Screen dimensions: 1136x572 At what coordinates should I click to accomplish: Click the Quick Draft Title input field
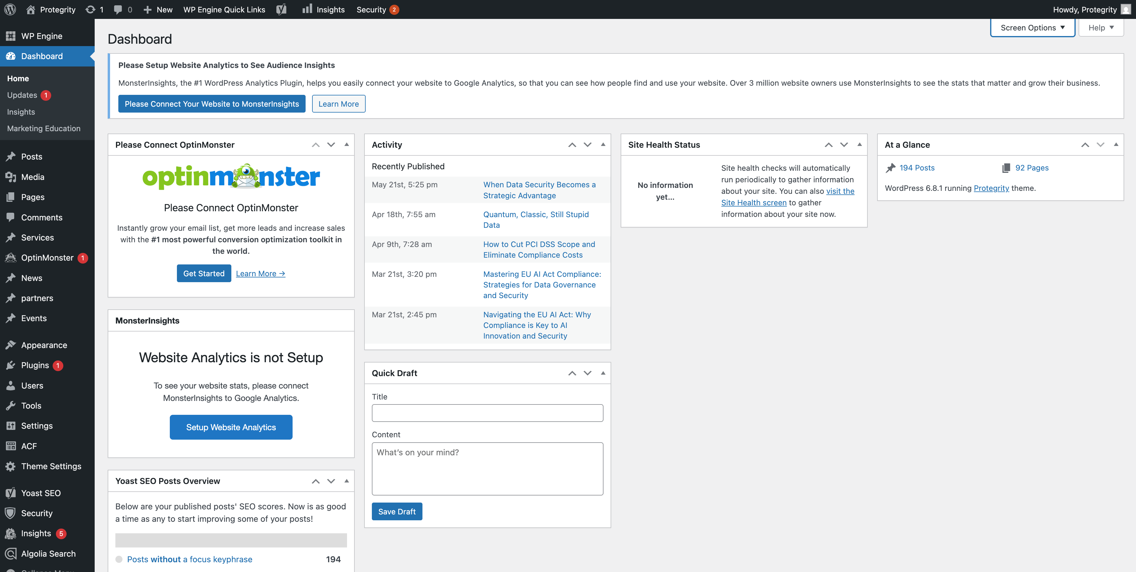tap(487, 413)
